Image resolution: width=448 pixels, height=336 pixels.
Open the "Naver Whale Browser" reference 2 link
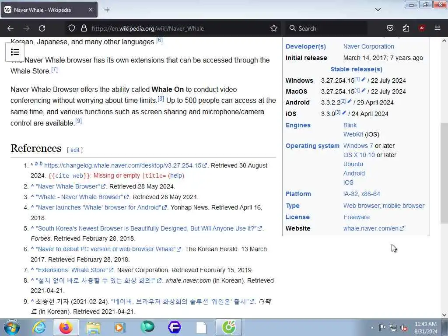click(x=70, y=186)
